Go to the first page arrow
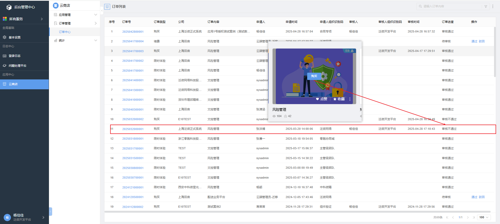This screenshot has height=224, width=500. (x=447, y=218)
